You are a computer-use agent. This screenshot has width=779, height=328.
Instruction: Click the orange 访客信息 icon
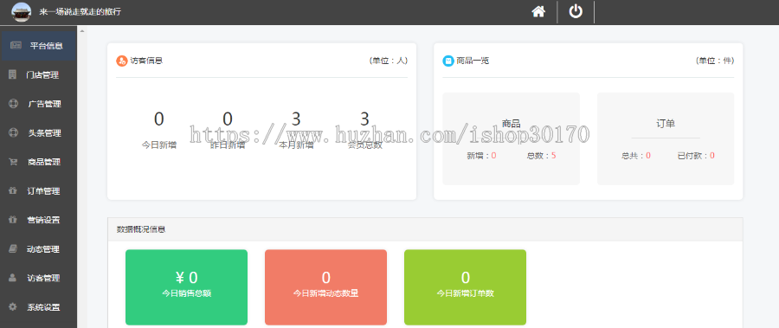pyautogui.click(x=122, y=61)
